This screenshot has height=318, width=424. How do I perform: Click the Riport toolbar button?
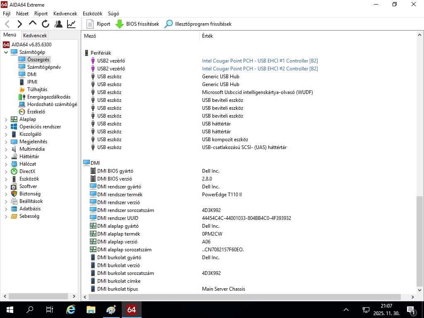pos(98,24)
